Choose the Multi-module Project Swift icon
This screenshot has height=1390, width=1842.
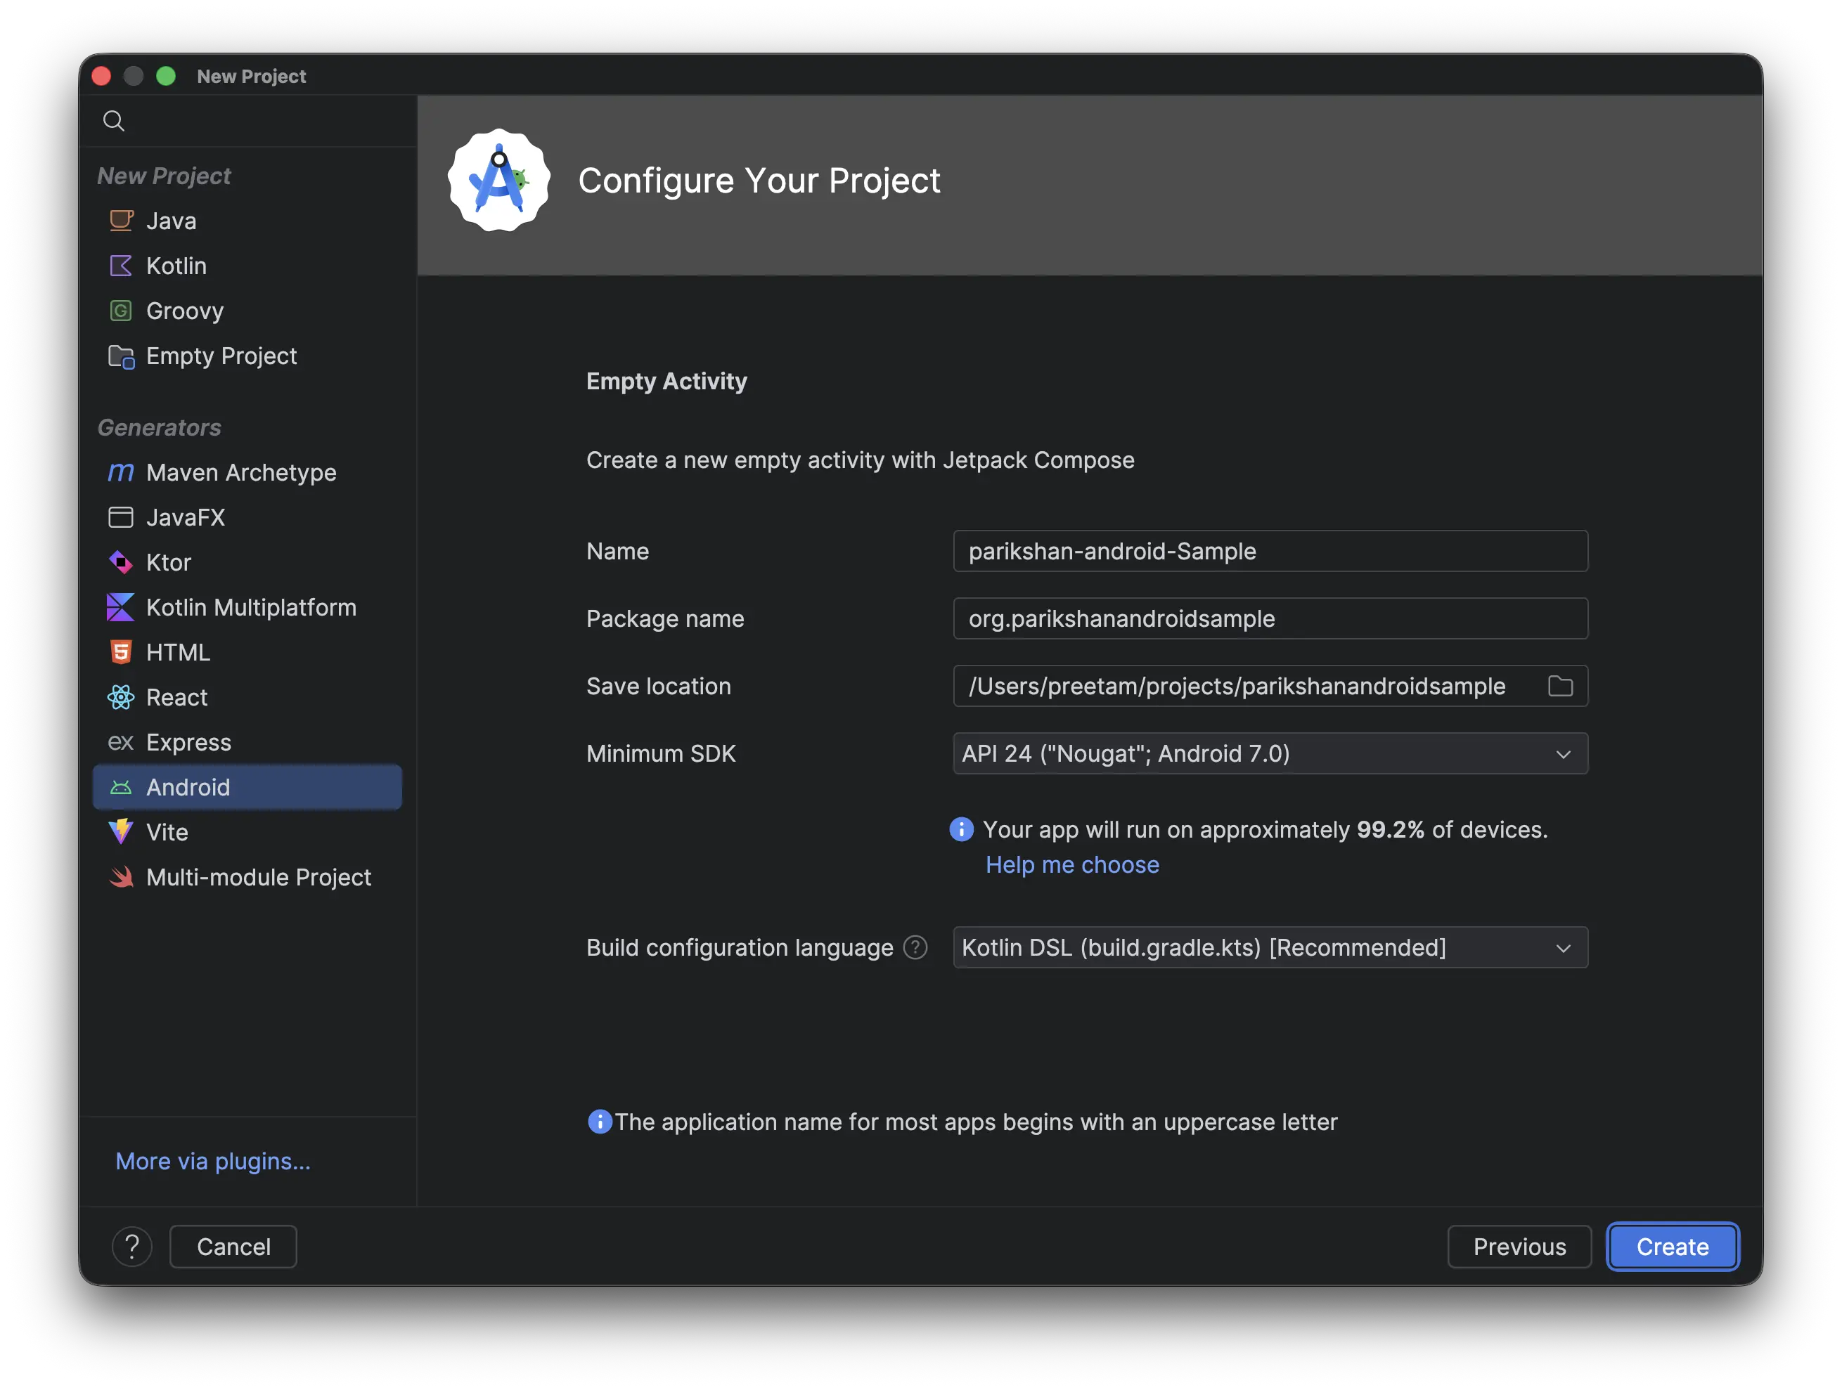(121, 876)
